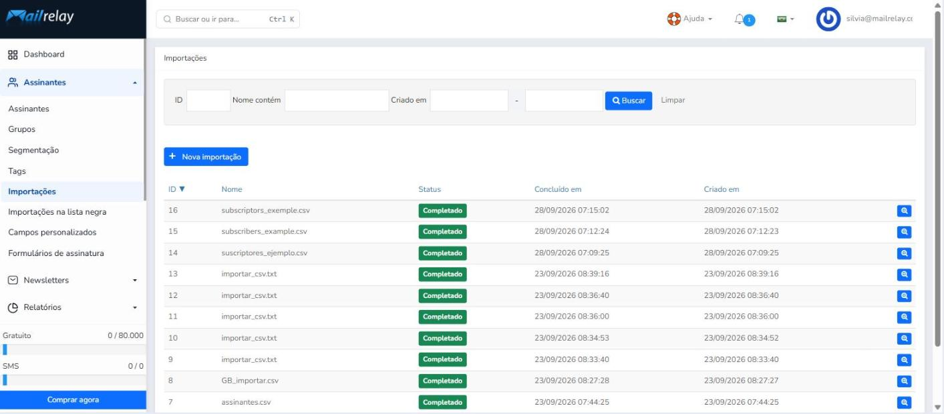View details of import 14 suscriptores_ejemplo.csv
This screenshot has height=414, width=944.
(x=904, y=253)
